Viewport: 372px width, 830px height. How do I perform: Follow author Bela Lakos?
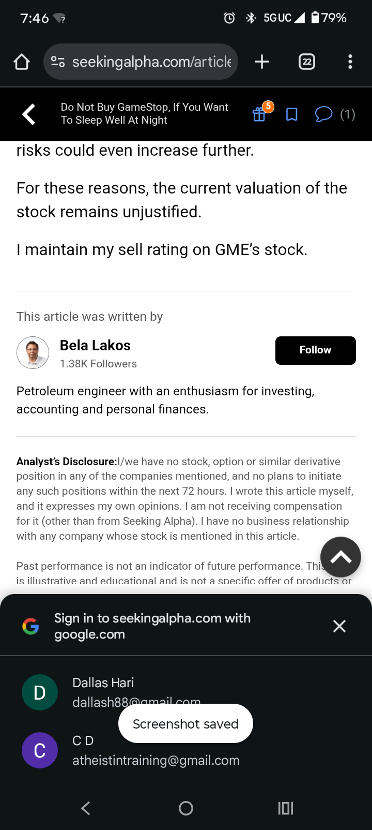pos(315,350)
